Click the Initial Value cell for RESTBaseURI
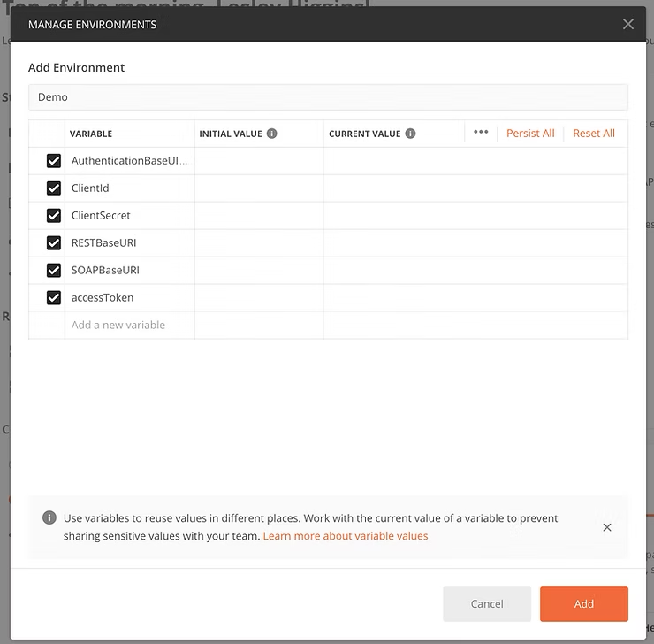 click(259, 243)
